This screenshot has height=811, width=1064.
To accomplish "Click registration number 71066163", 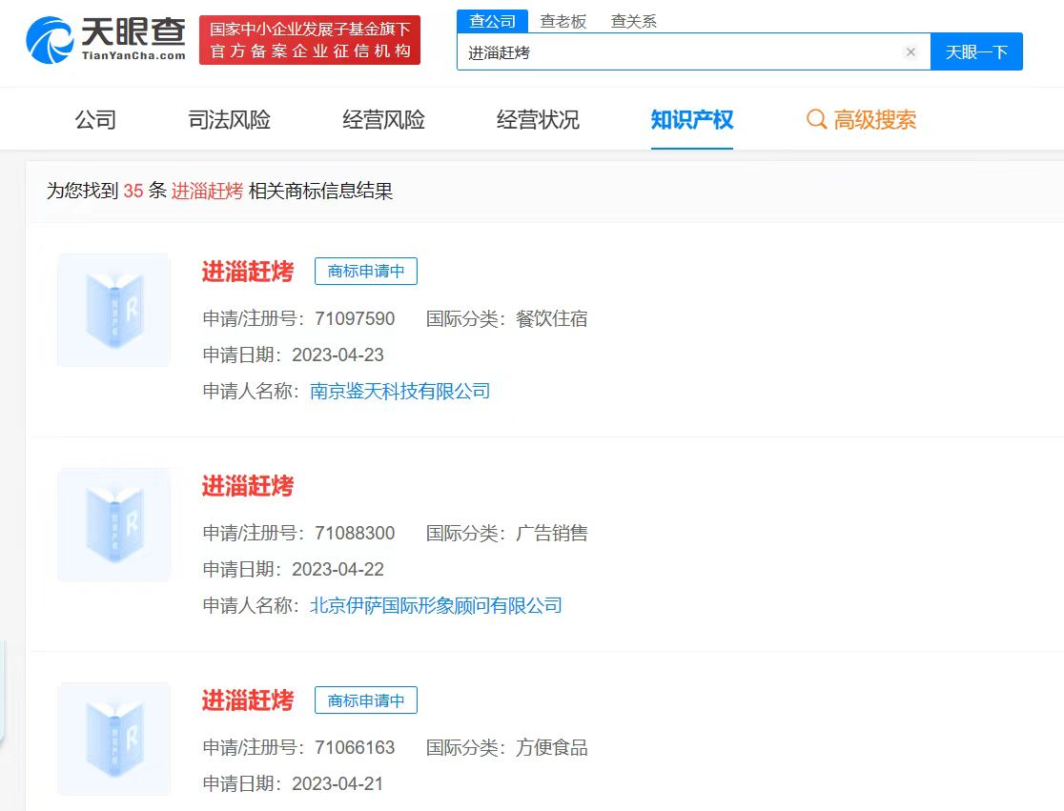I will [x=355, y=747].
